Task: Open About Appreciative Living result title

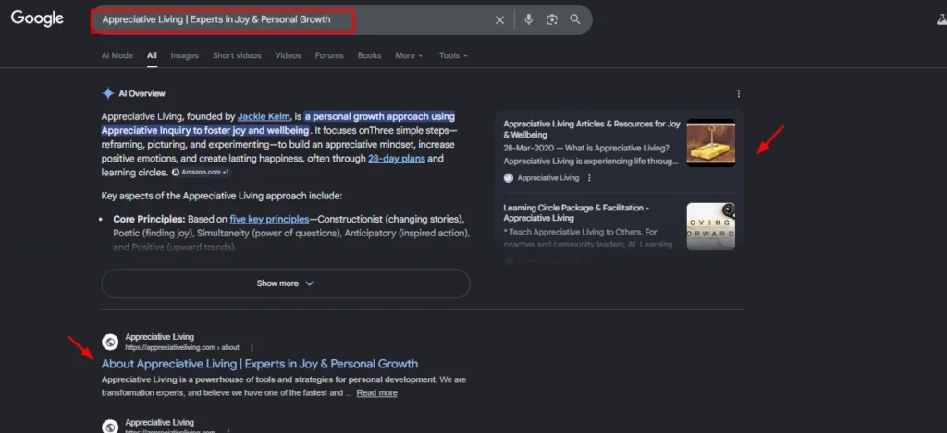Action: (x=260, y=364)
